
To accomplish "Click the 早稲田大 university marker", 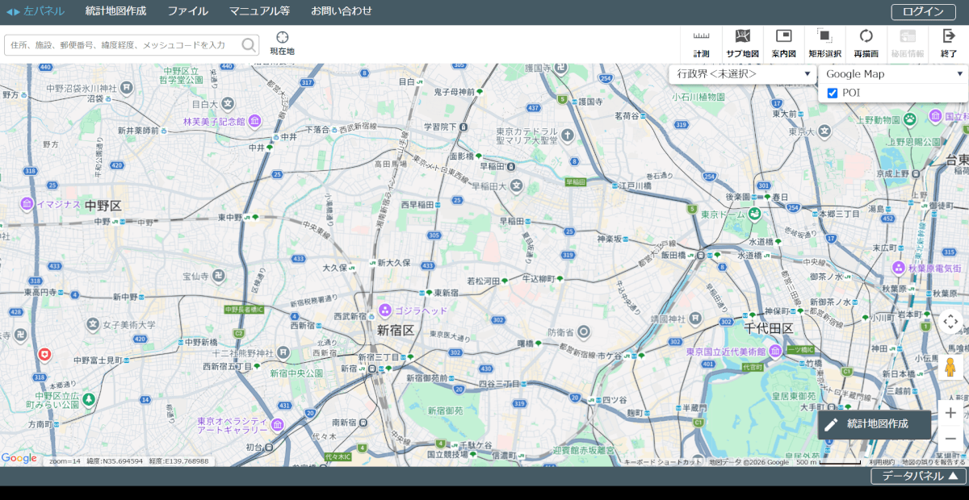I will [x=516, y=186].
